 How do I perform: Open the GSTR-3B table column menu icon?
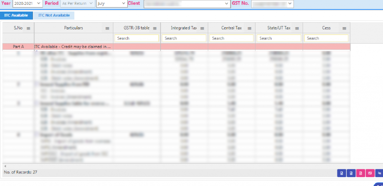(x=155, y=28)
